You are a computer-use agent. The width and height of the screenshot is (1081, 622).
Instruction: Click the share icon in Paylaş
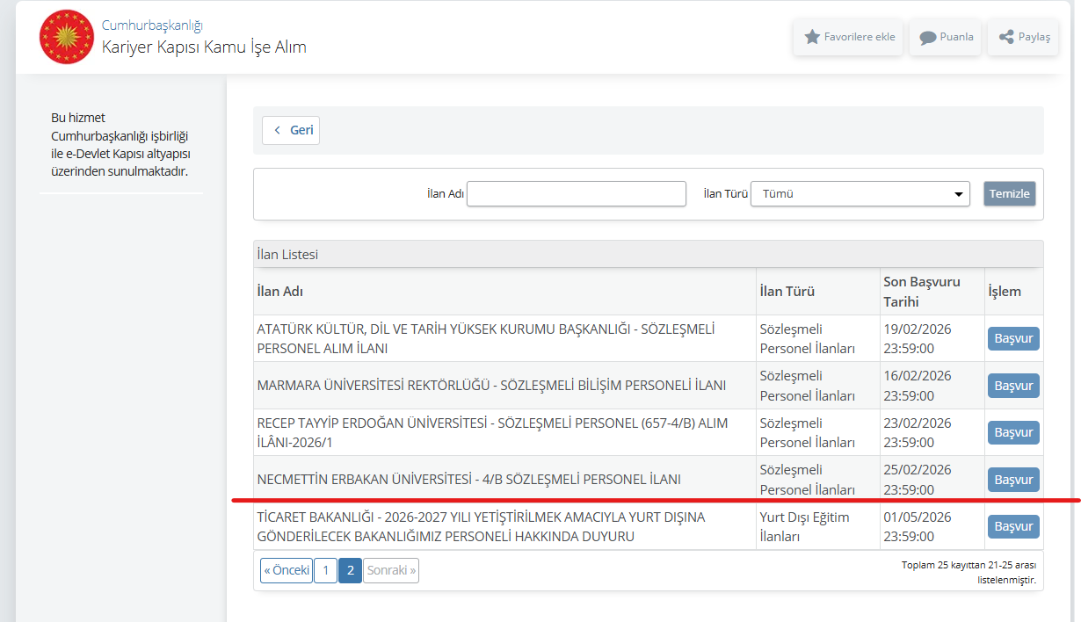(x=1006, y=37)
